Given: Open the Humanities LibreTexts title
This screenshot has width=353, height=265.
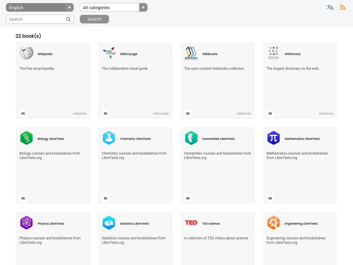Looking at the screenshot, I should click(219, 139).
